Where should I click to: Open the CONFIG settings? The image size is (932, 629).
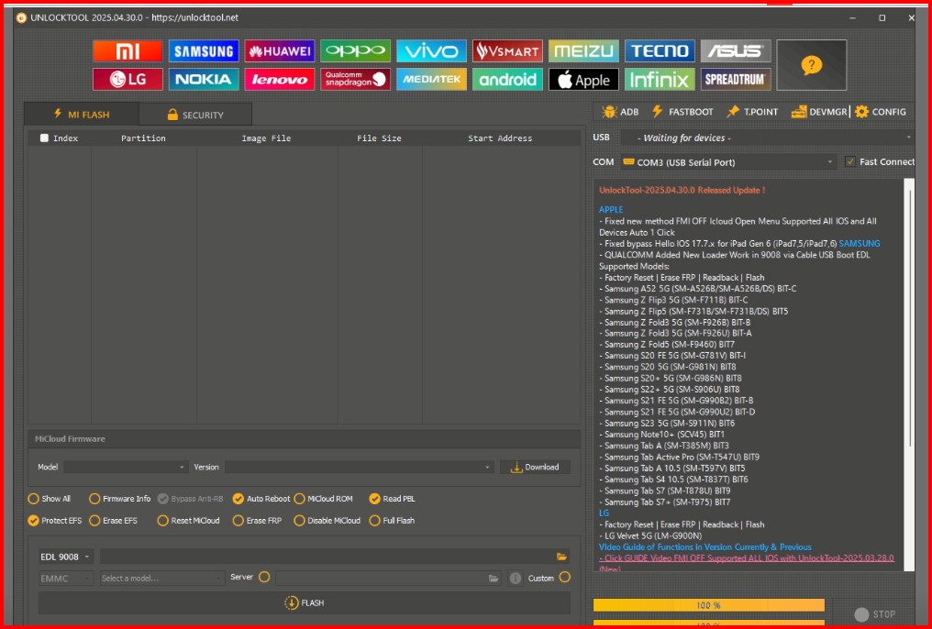point(881,112)
